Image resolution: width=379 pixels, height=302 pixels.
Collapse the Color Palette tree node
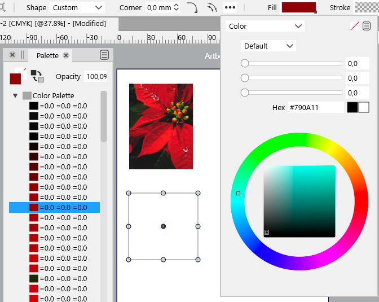click(x=15, y=96)
